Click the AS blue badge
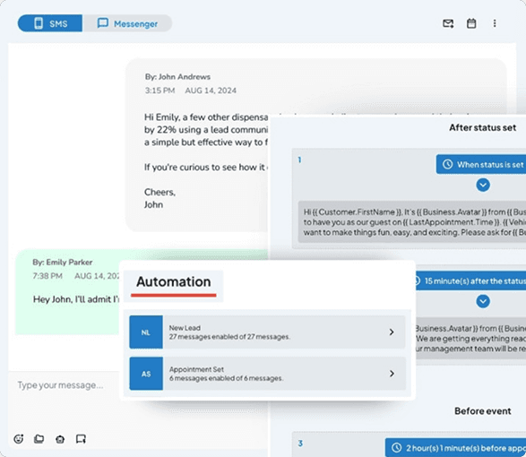 [146, 374]
